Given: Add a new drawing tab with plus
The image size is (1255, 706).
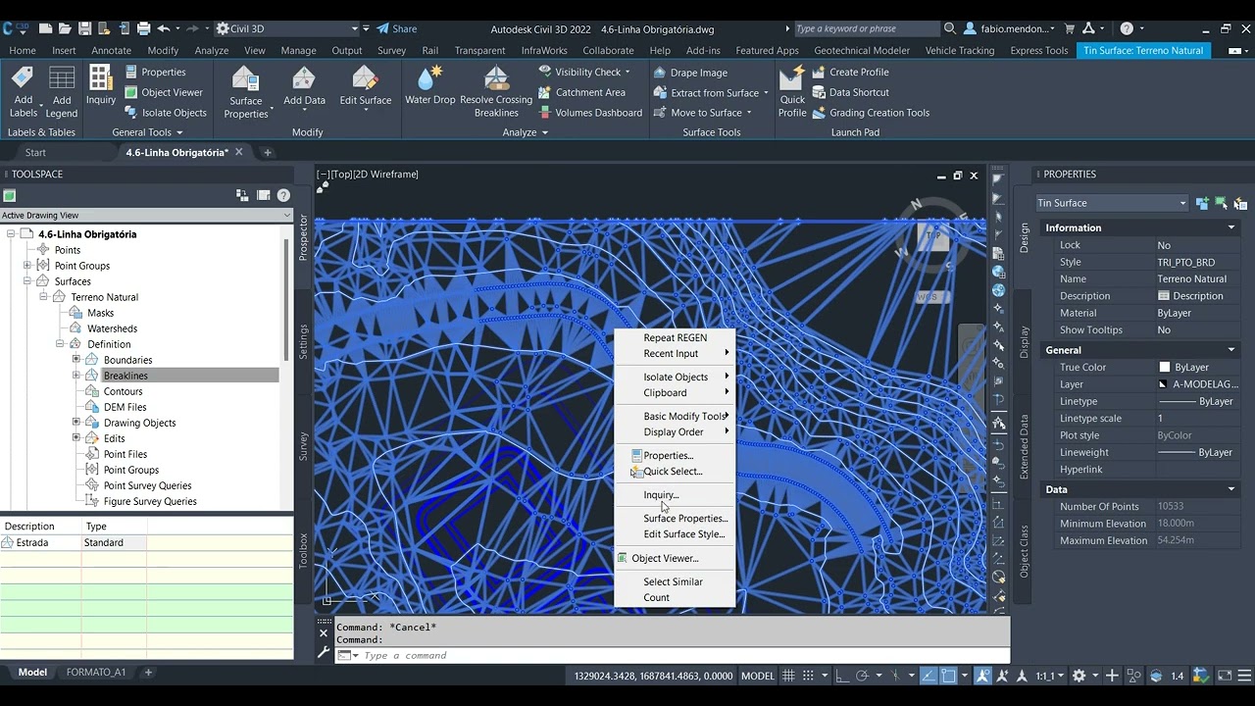Looking at the screenshot, I should [x=267, y=152].
